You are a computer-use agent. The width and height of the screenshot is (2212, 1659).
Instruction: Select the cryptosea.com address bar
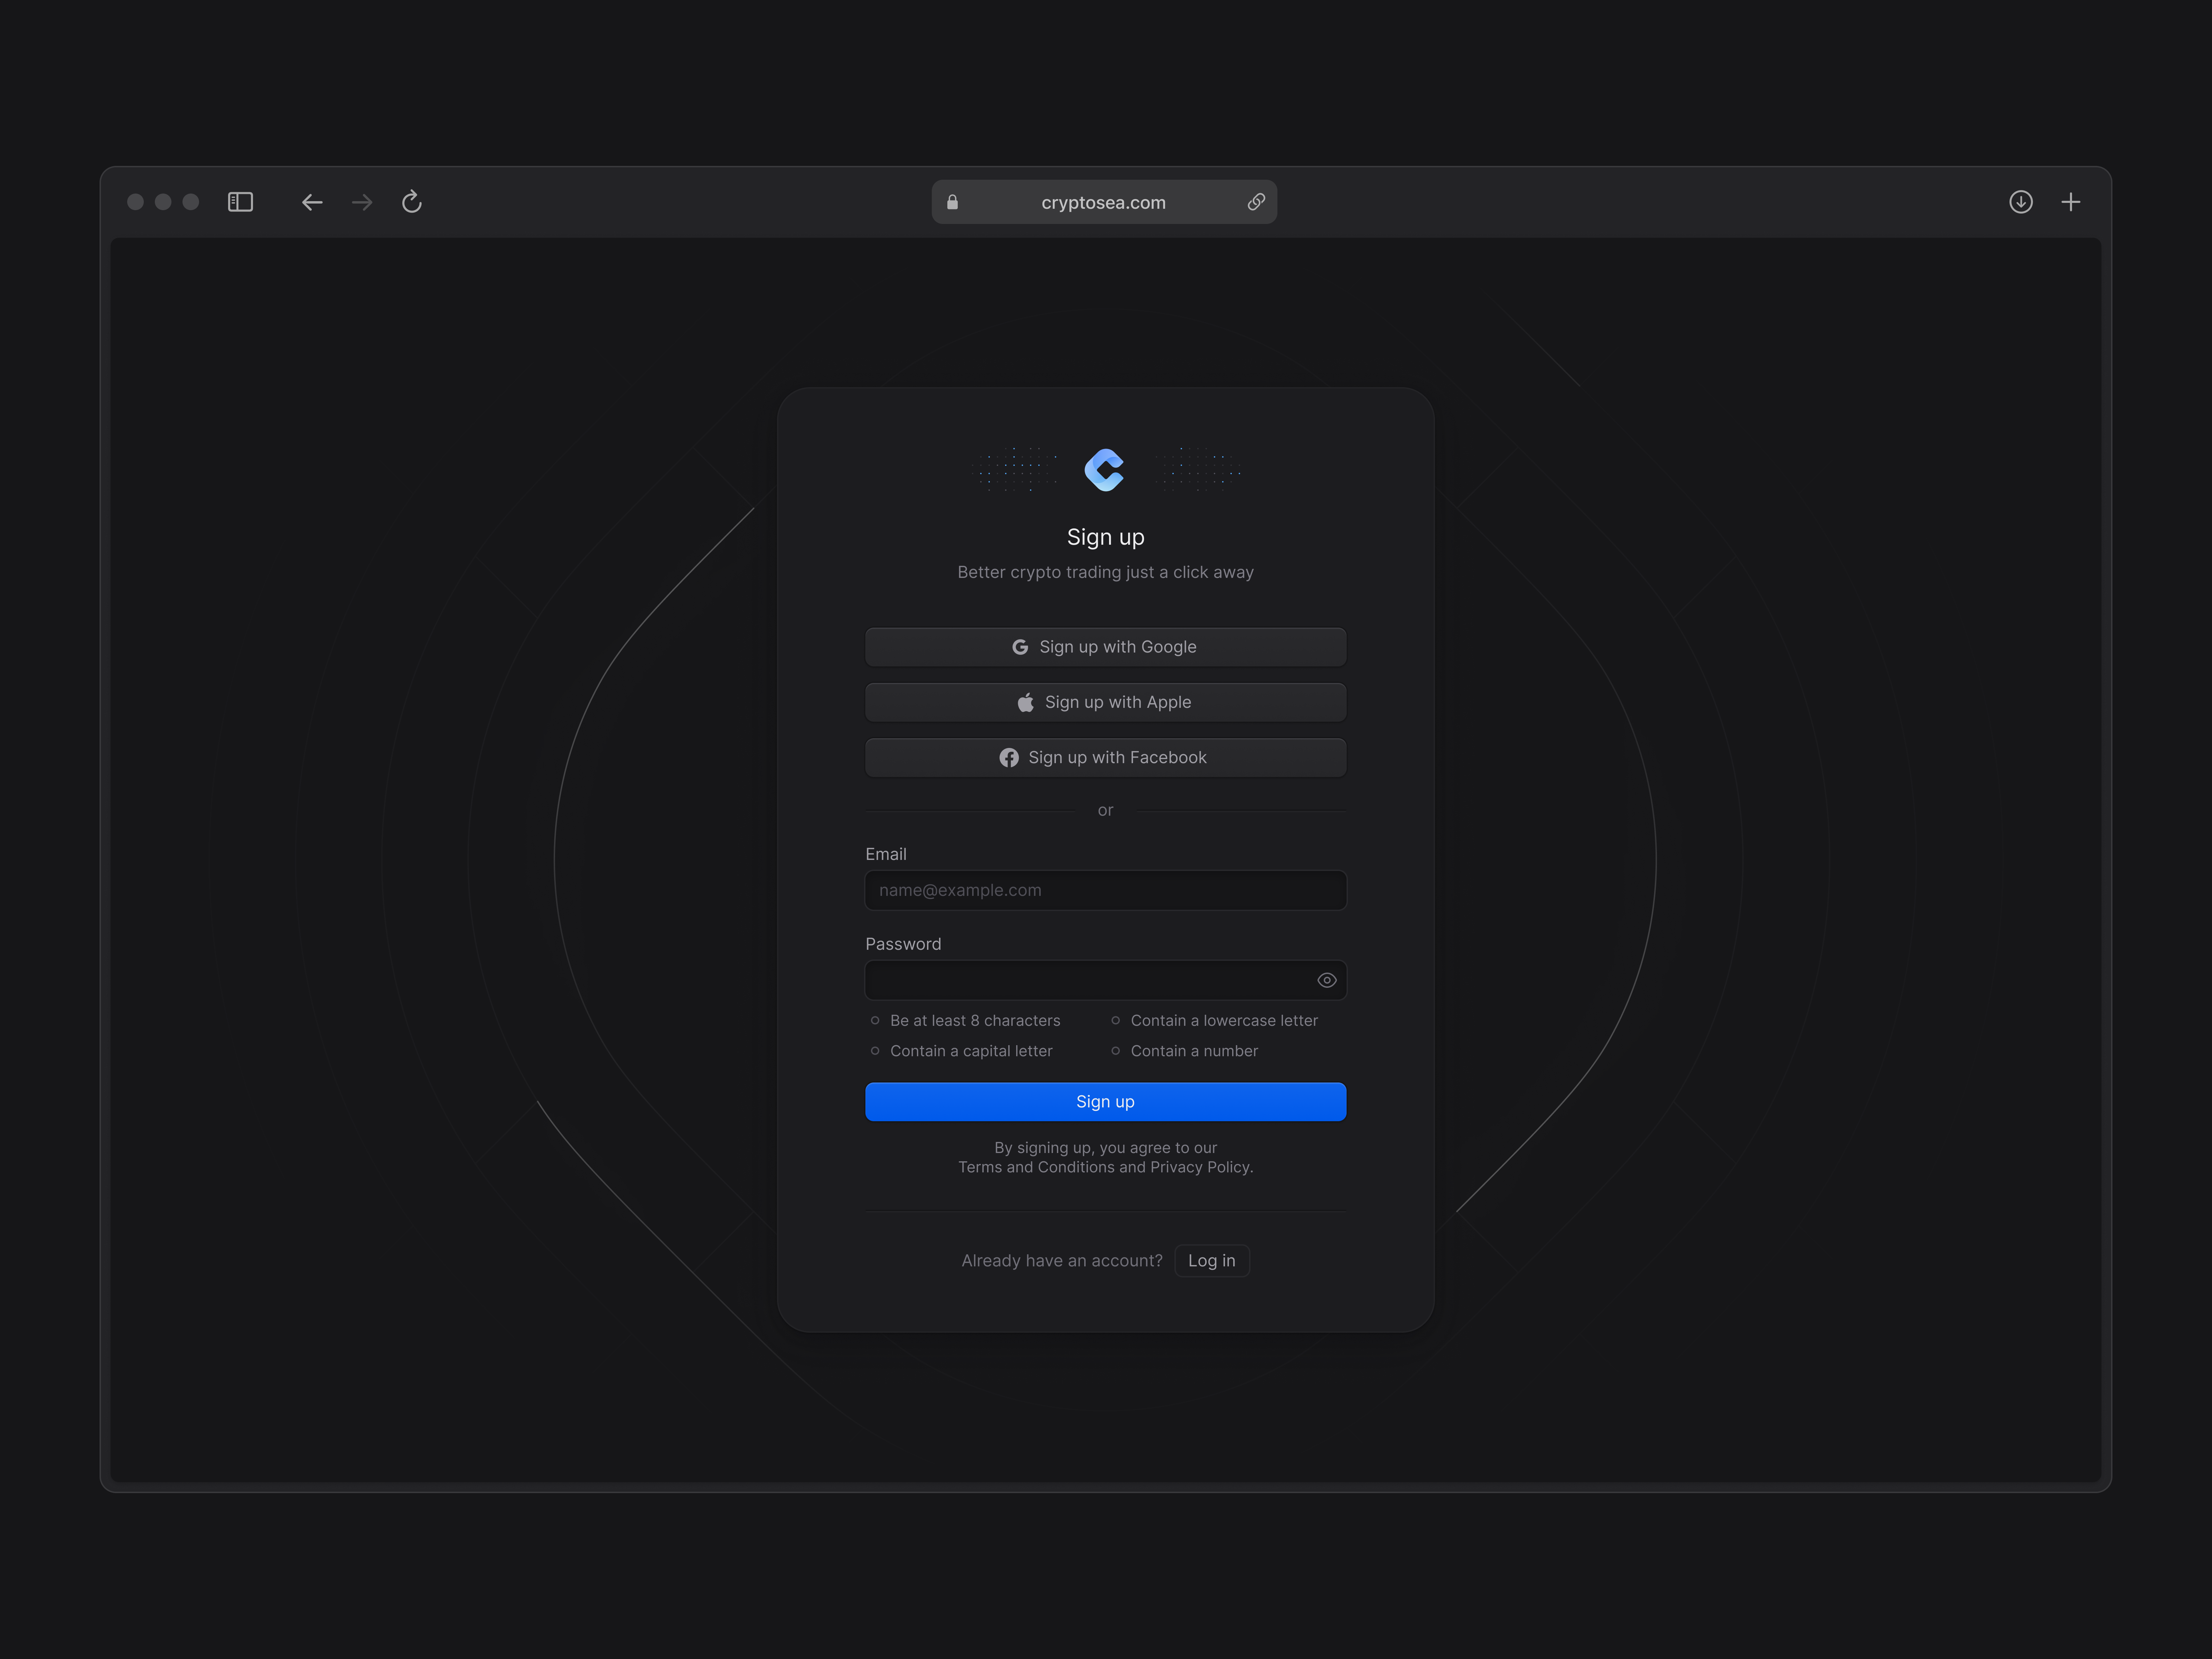pyautogui.click(x=1103, y=202)
